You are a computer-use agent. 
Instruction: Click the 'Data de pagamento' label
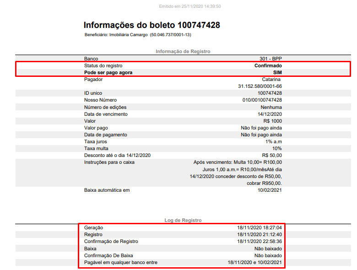[106, 135]
